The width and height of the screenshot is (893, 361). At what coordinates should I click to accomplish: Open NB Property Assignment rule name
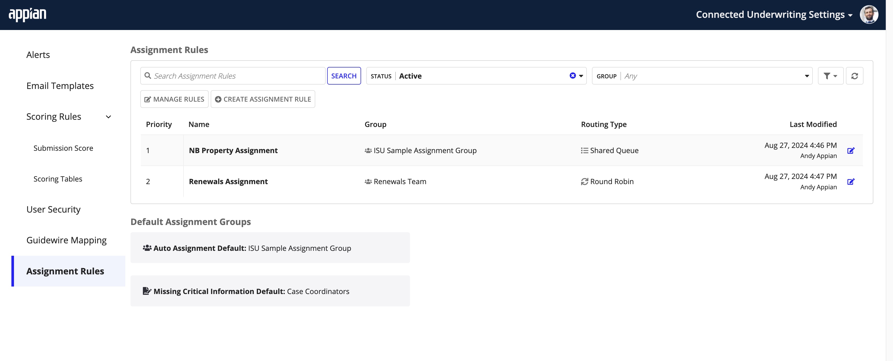tap(233, 150)
